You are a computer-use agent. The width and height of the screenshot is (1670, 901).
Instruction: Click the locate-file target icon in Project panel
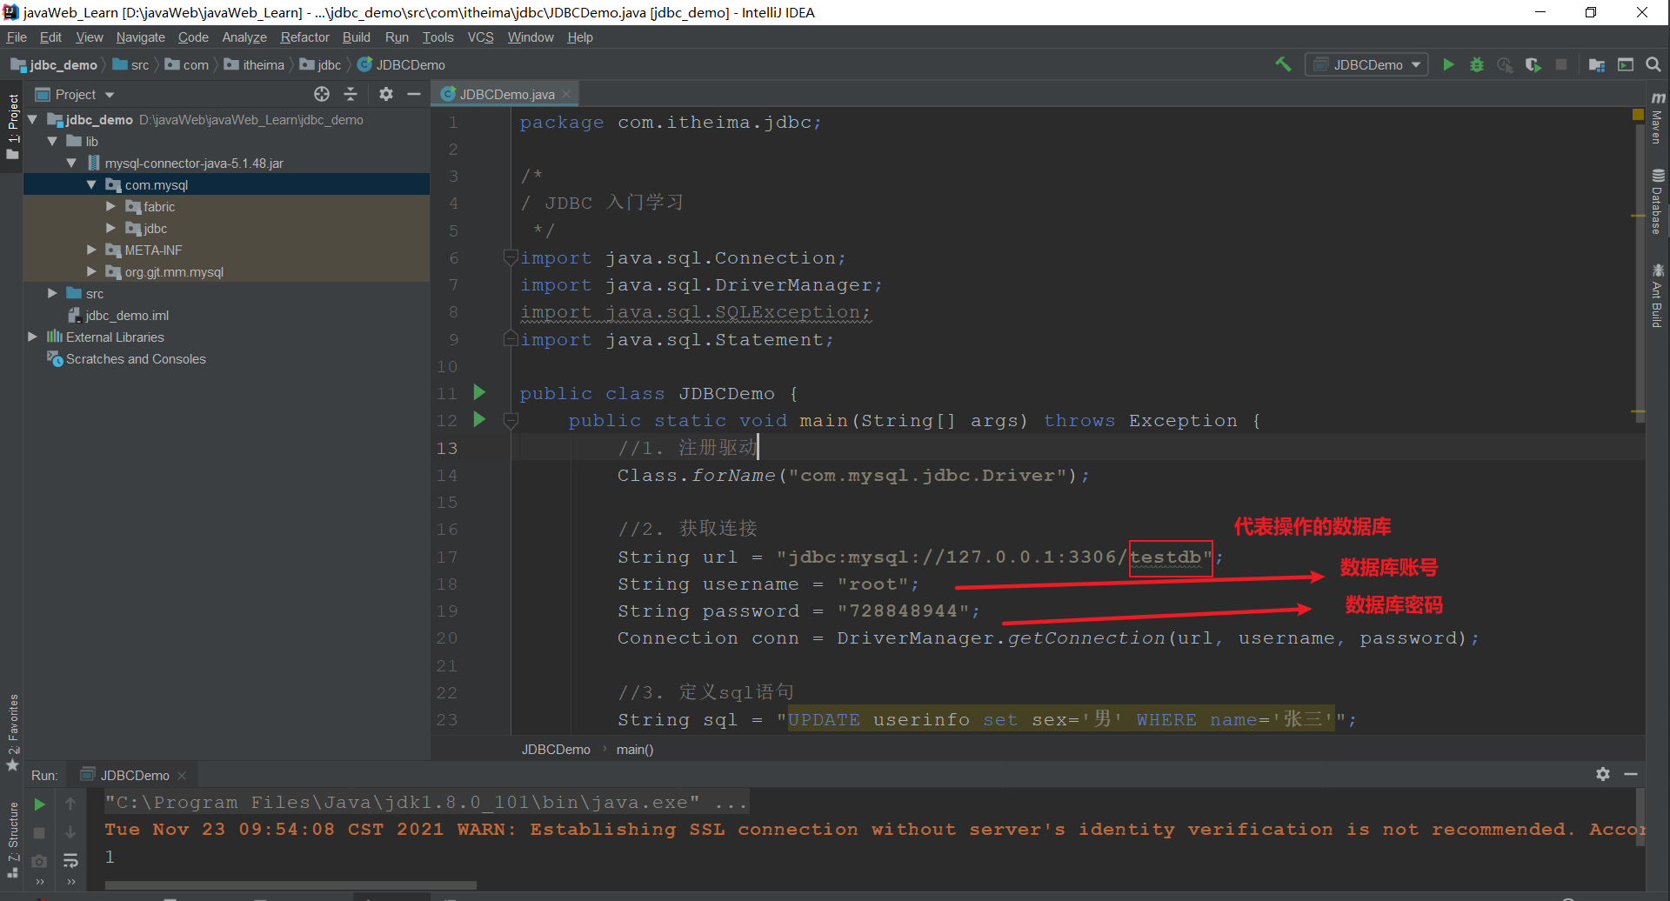[x=322, y=94]
